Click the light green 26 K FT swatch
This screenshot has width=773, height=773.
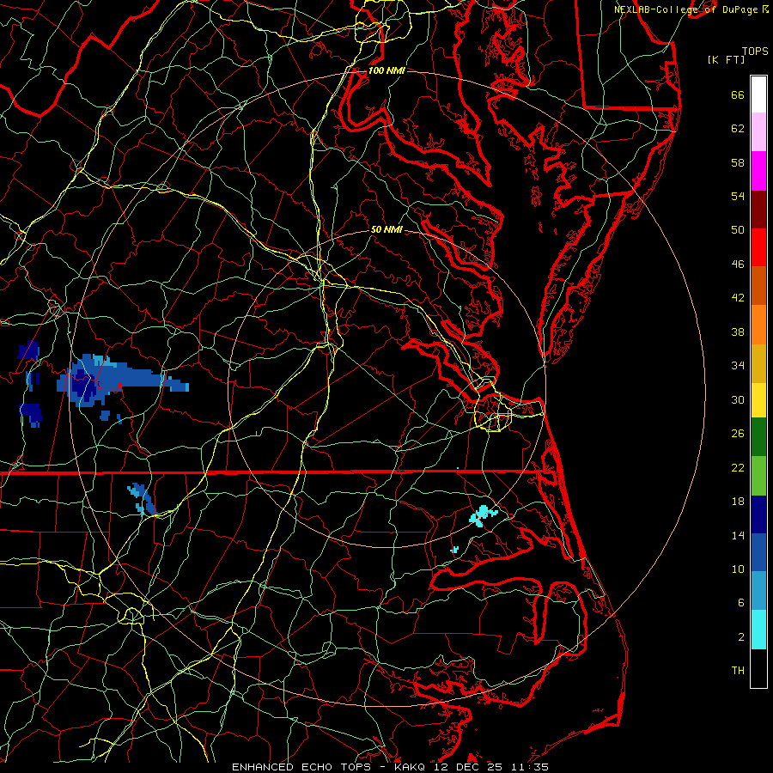pos(758,476)
